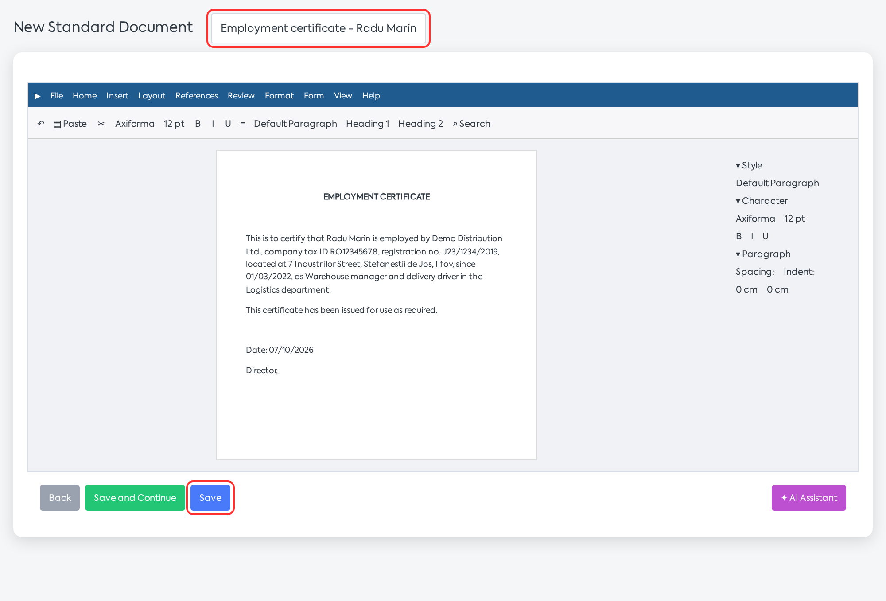Open the 12 pt size dropdown in toolbar

pyautogui.click(x=174, y=124)
